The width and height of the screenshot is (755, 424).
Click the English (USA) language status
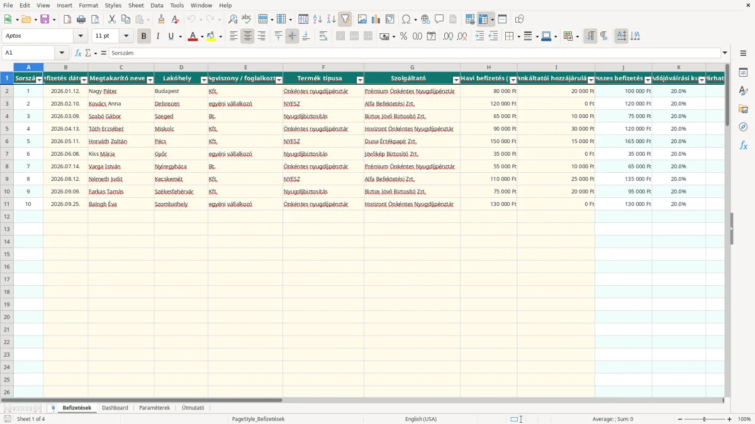coord(421,419)
